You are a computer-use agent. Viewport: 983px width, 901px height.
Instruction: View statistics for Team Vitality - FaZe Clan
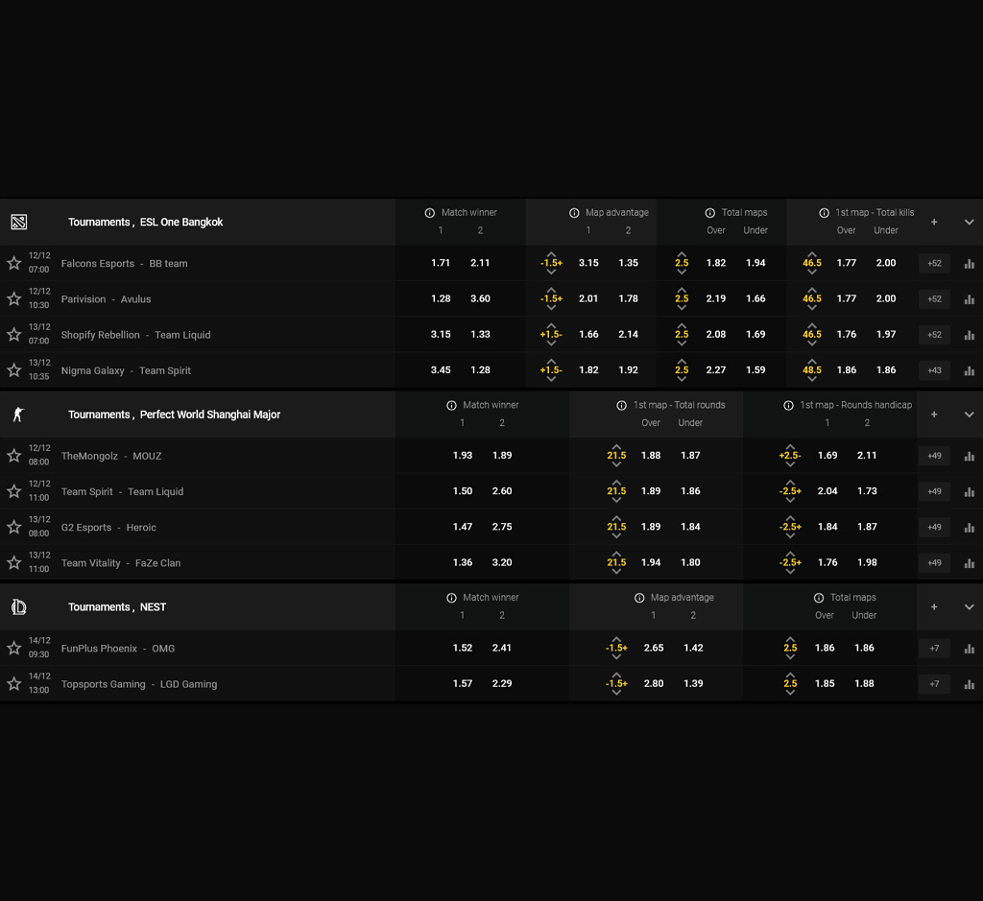coord(970,563)
